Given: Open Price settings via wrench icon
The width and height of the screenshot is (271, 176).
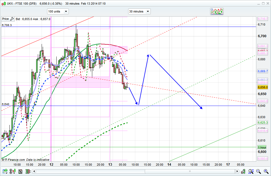Looking at the screenshot, I should coord(12,19).
